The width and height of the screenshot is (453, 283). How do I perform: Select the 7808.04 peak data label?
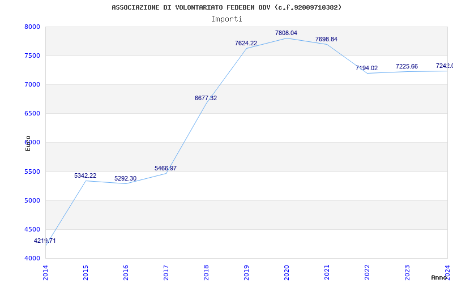click(x=286, y=33)
